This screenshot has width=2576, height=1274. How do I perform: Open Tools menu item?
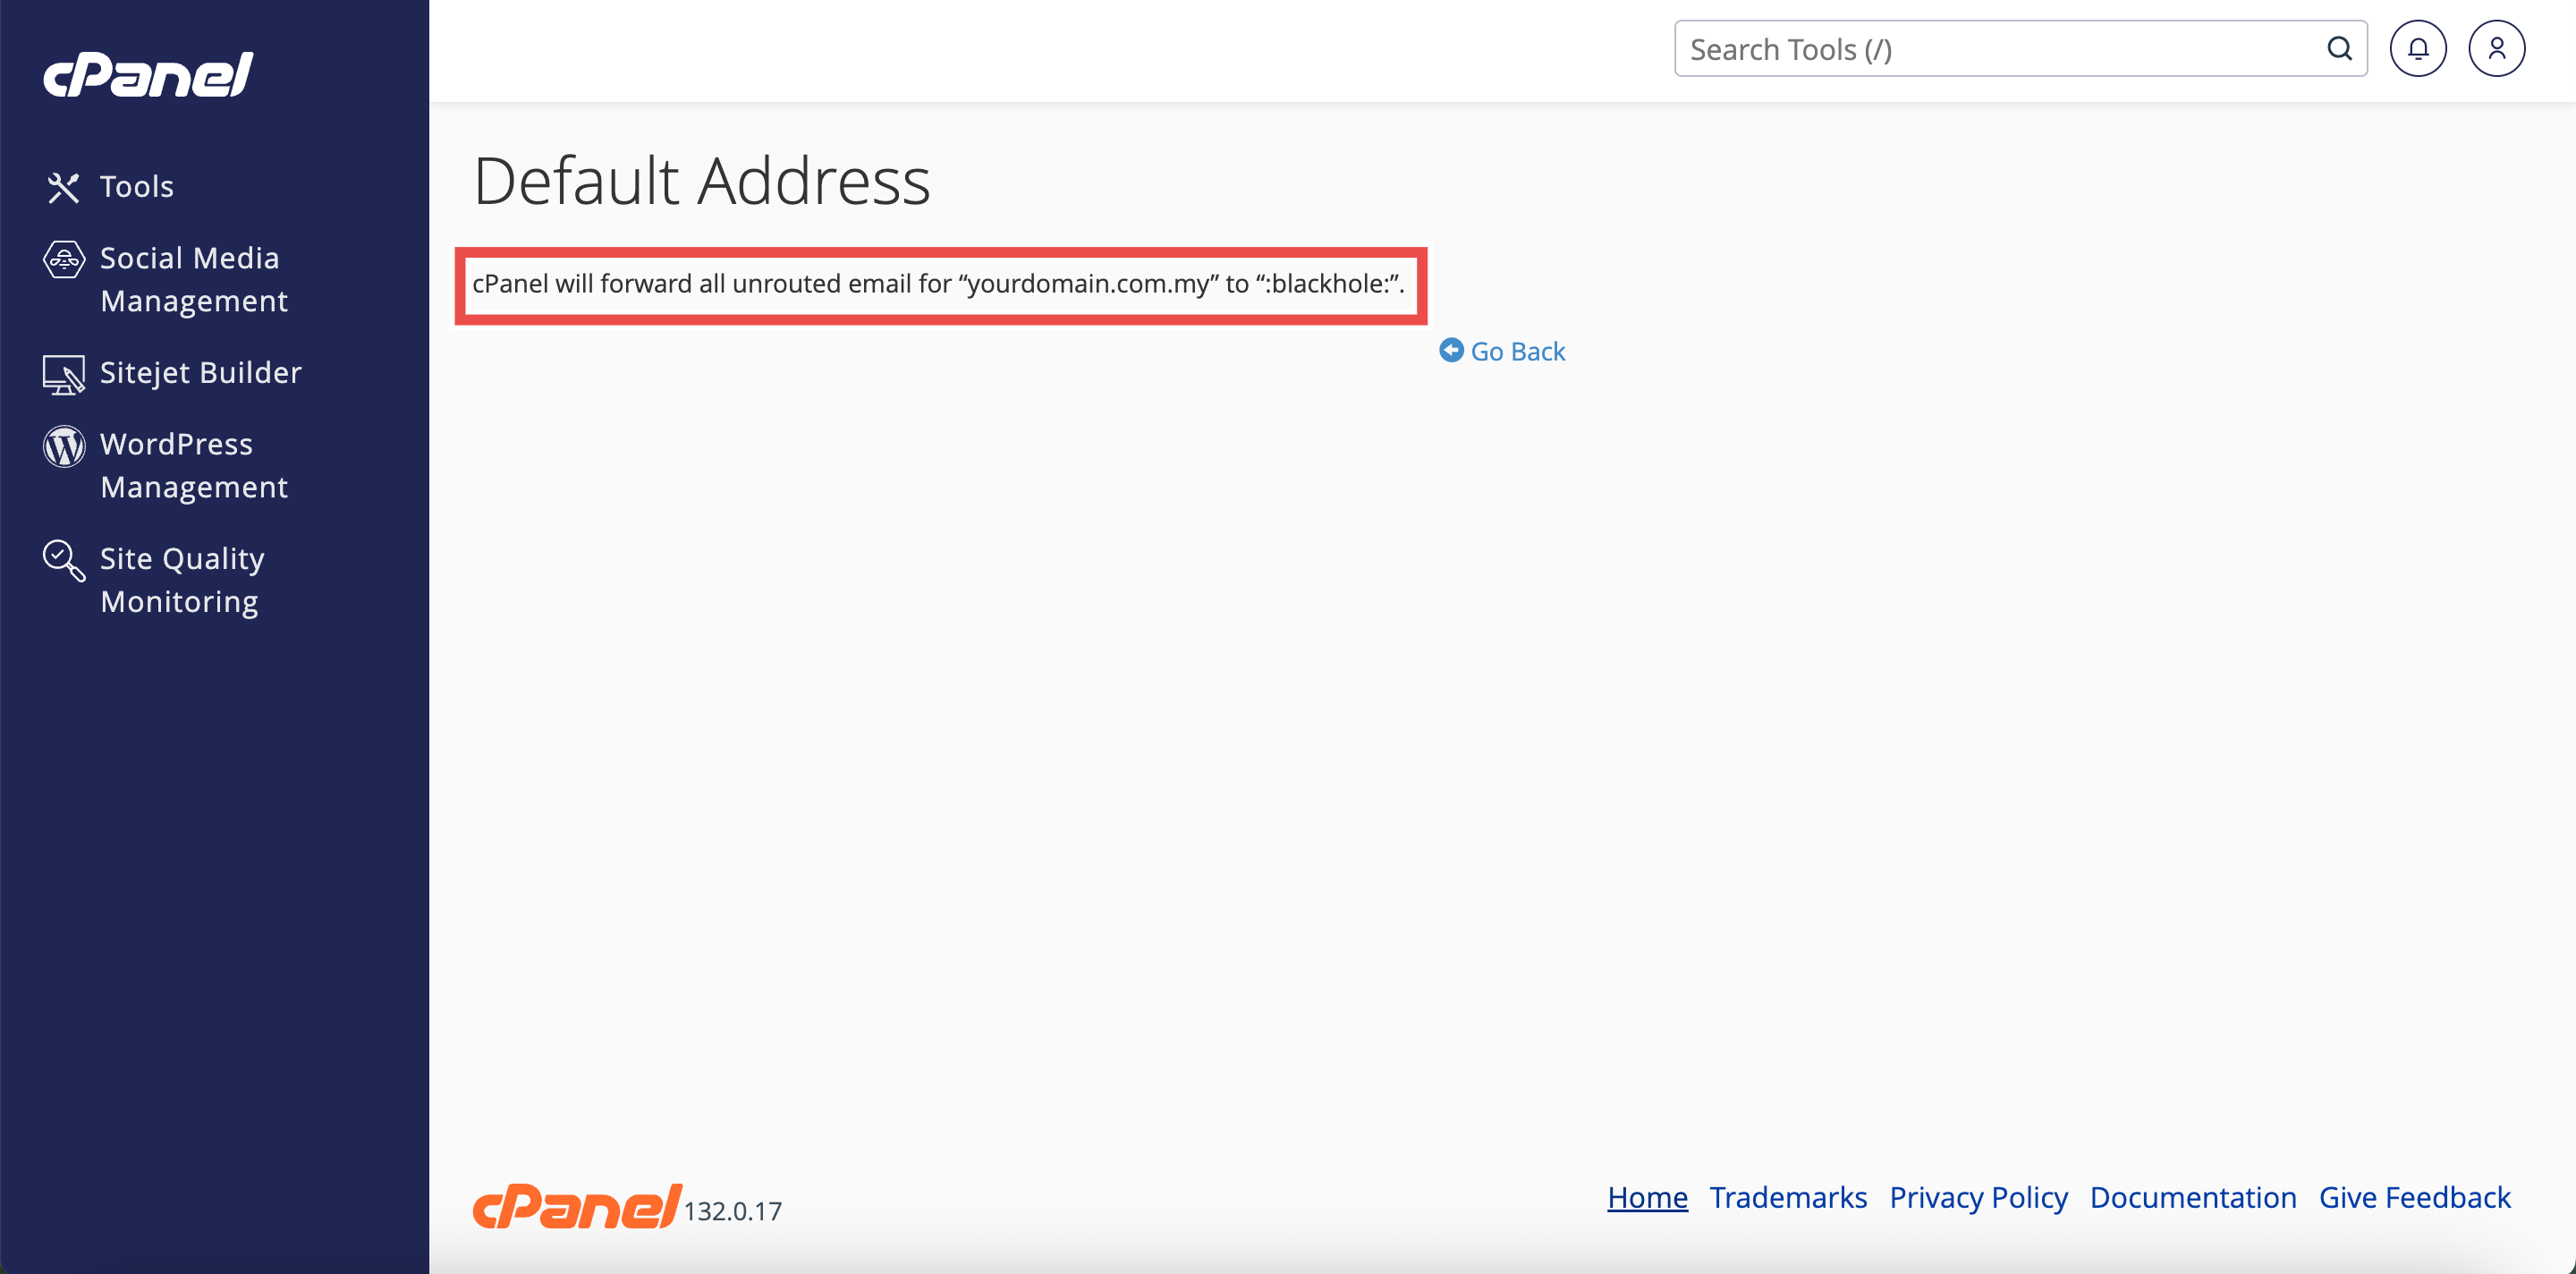137,187
